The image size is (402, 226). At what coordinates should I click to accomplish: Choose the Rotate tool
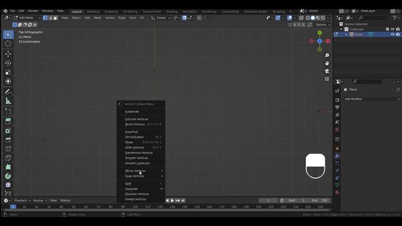coord(8,63)
